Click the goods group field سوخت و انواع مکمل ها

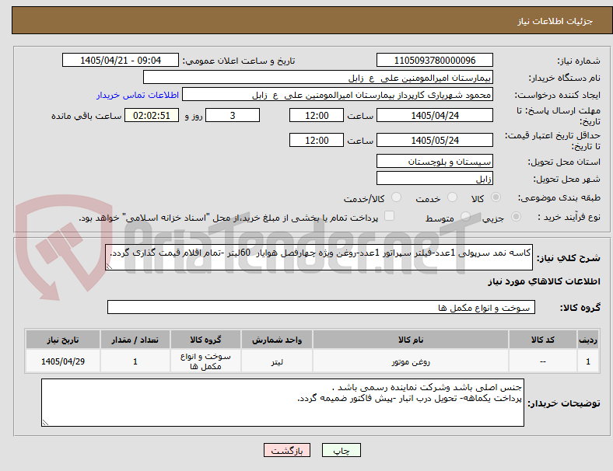pos(321,307)
